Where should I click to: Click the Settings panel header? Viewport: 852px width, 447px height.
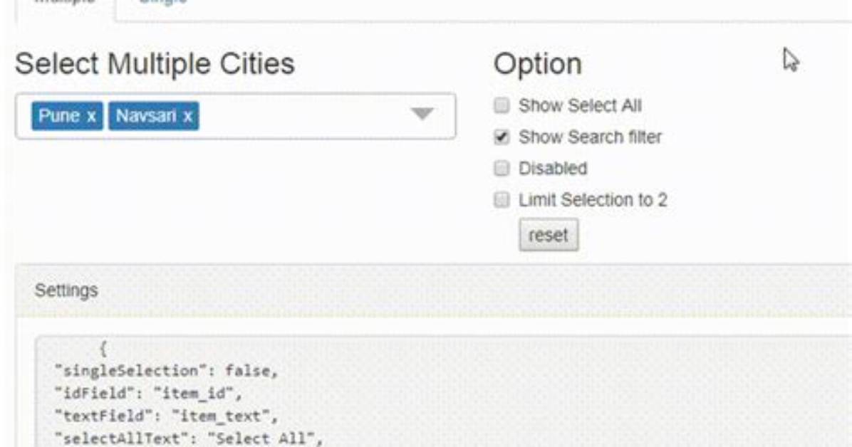tap(433, 290)
